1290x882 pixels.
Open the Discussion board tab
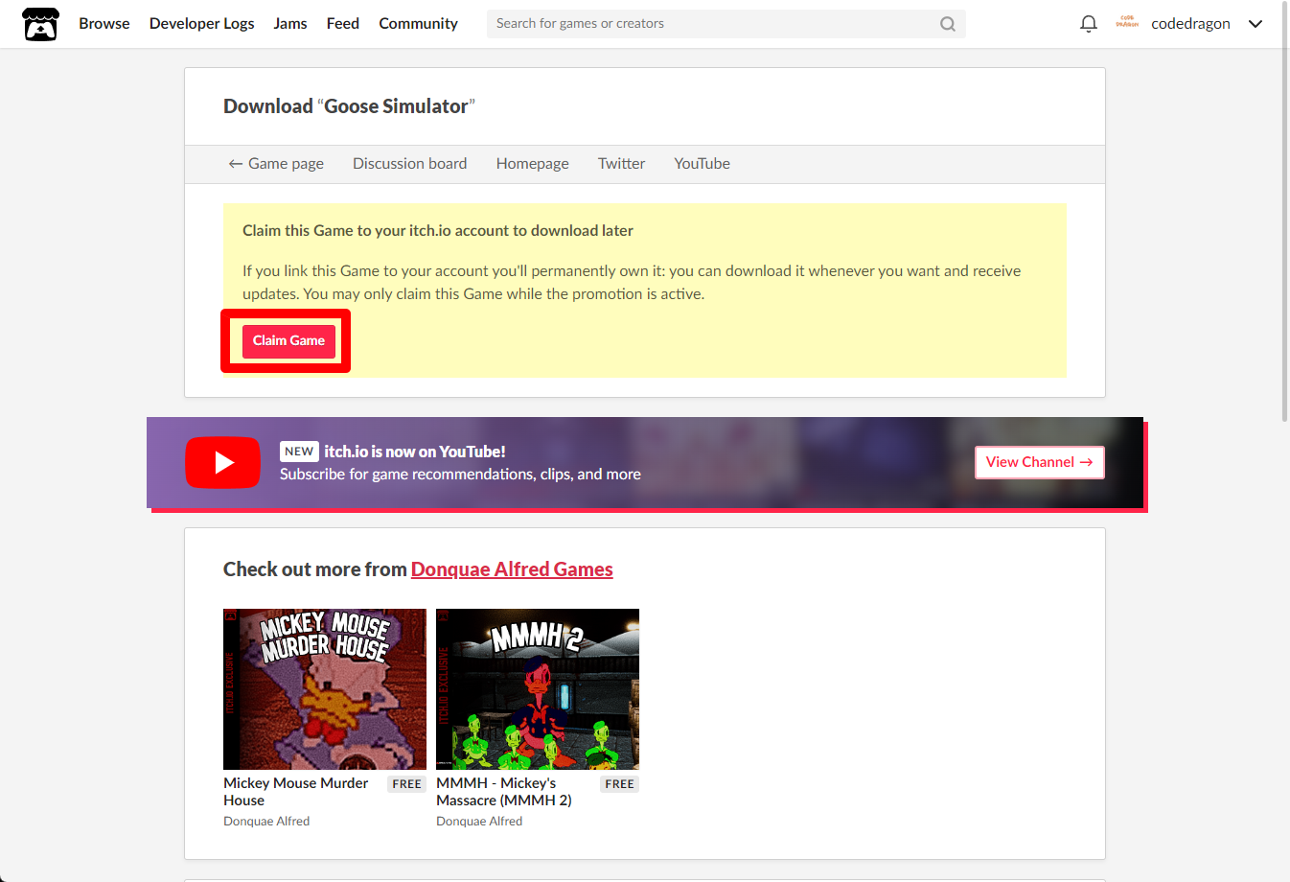coord(410,164)
